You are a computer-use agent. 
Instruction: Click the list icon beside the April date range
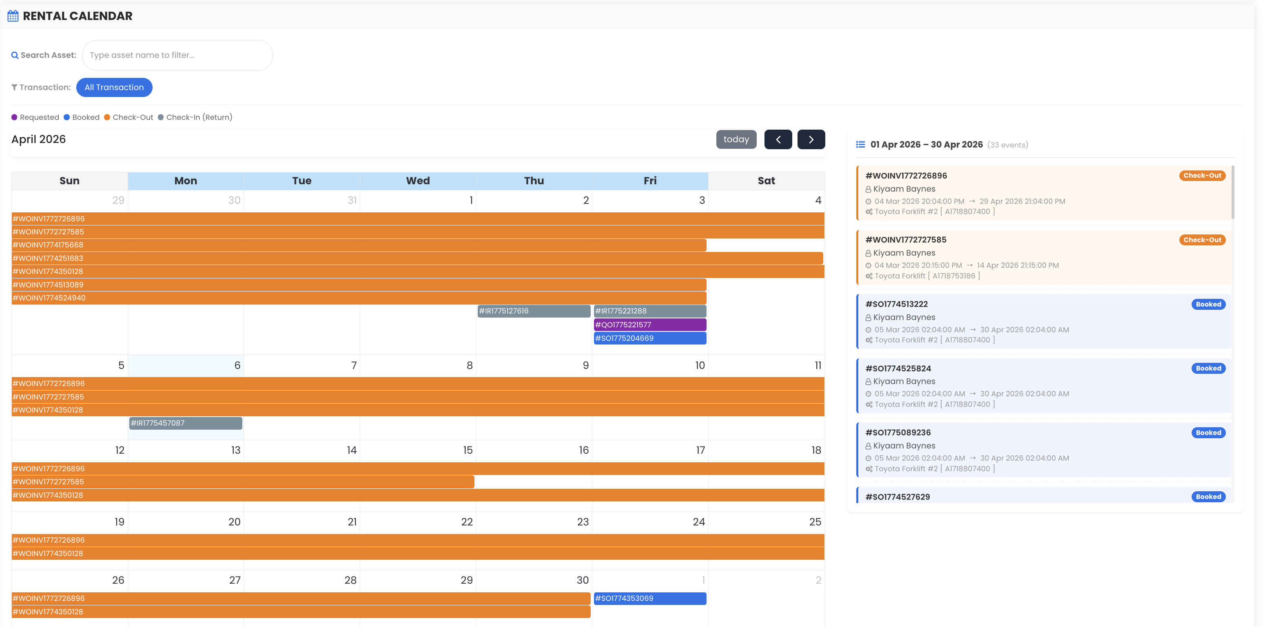860,144
